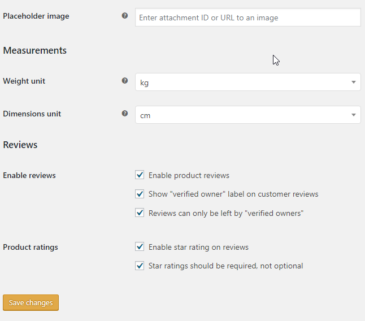Click the help icon beside Placeholder image
This screenshot has width=365, height=321.
[x=125, y=16]
